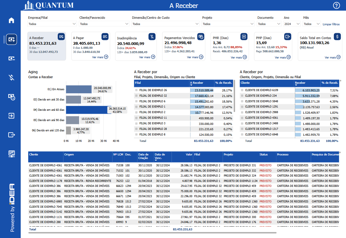Viewport: 346px width, 238px height.
Task: Sort table by Valor column header
Action: [189, 154]
